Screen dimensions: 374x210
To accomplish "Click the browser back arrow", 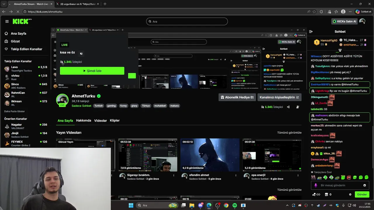I will (x=4, y=12).
